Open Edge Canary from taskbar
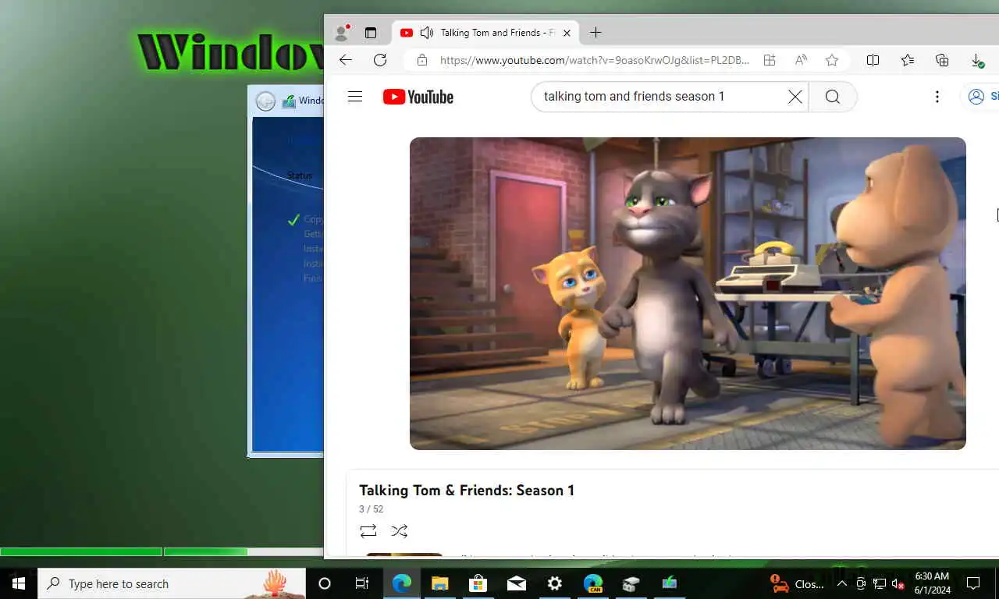 pos(593,583)
